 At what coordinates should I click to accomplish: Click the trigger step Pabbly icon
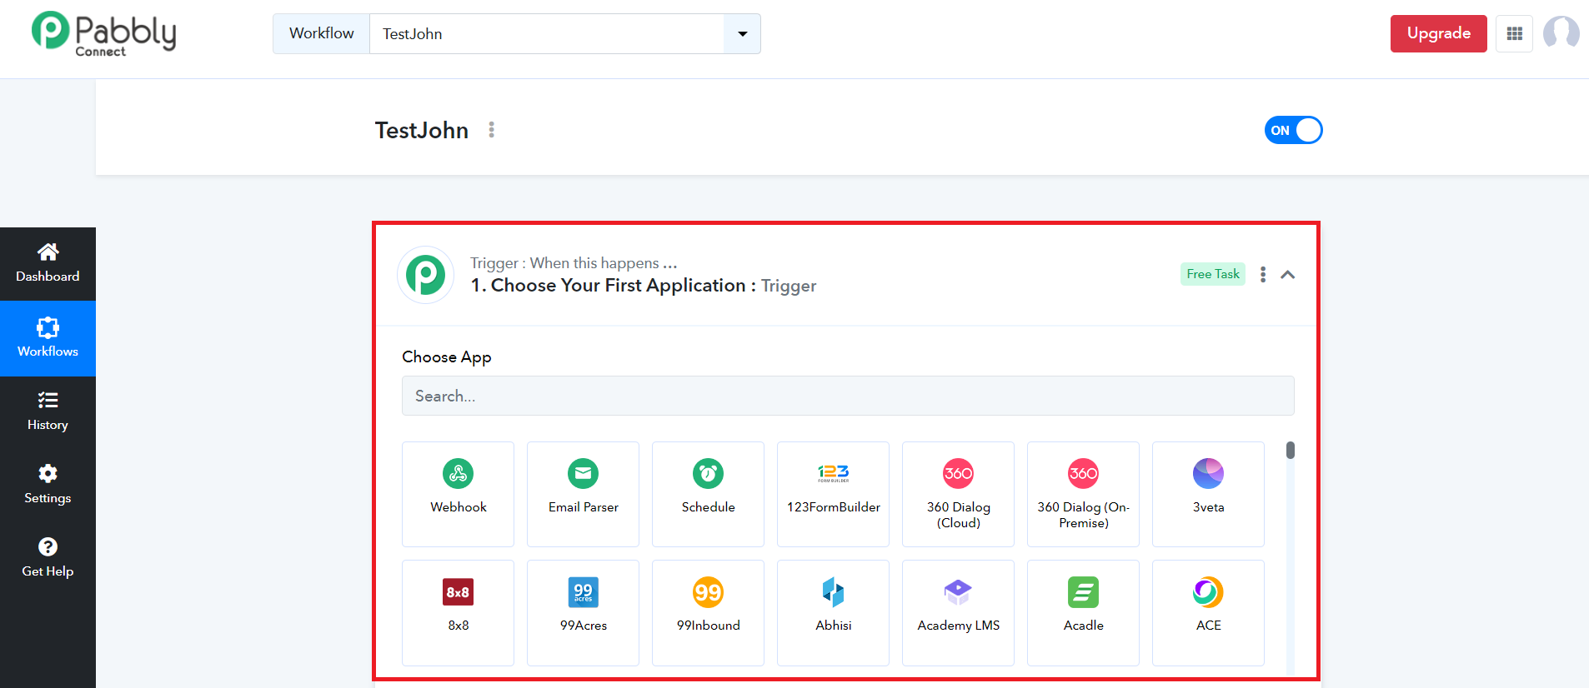(426, 274)
